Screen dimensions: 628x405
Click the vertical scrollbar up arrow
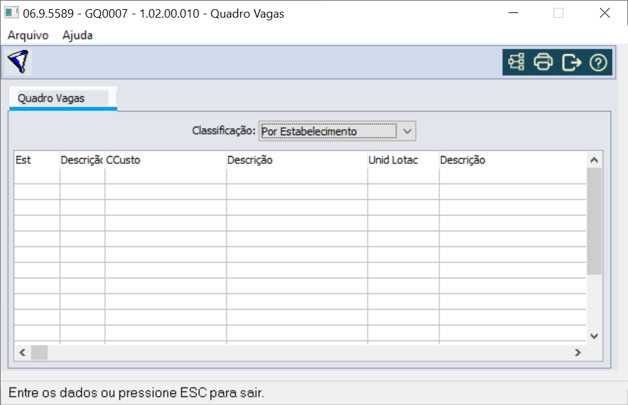[x=595, y=160]
